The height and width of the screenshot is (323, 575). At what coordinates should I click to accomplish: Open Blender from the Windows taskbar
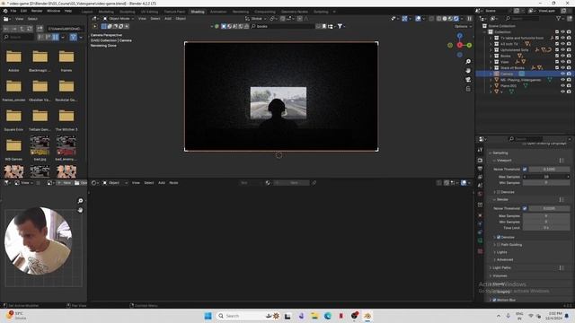tap(367, 316)
